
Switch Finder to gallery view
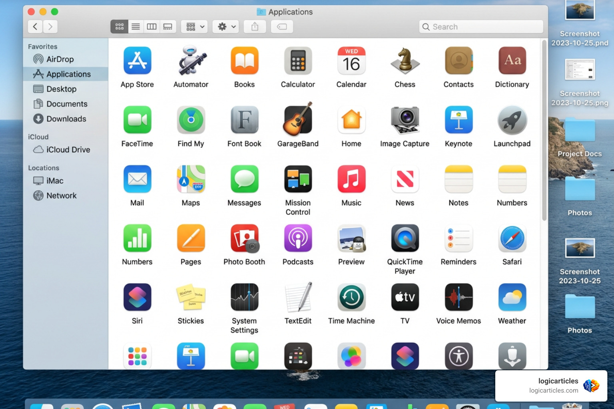(168, 27)
